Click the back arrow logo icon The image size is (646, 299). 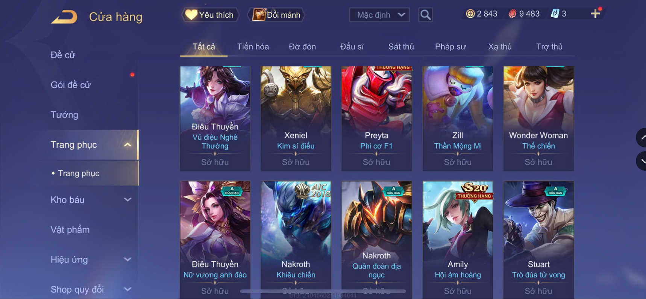pyautogui.click(x=64, y=17)
